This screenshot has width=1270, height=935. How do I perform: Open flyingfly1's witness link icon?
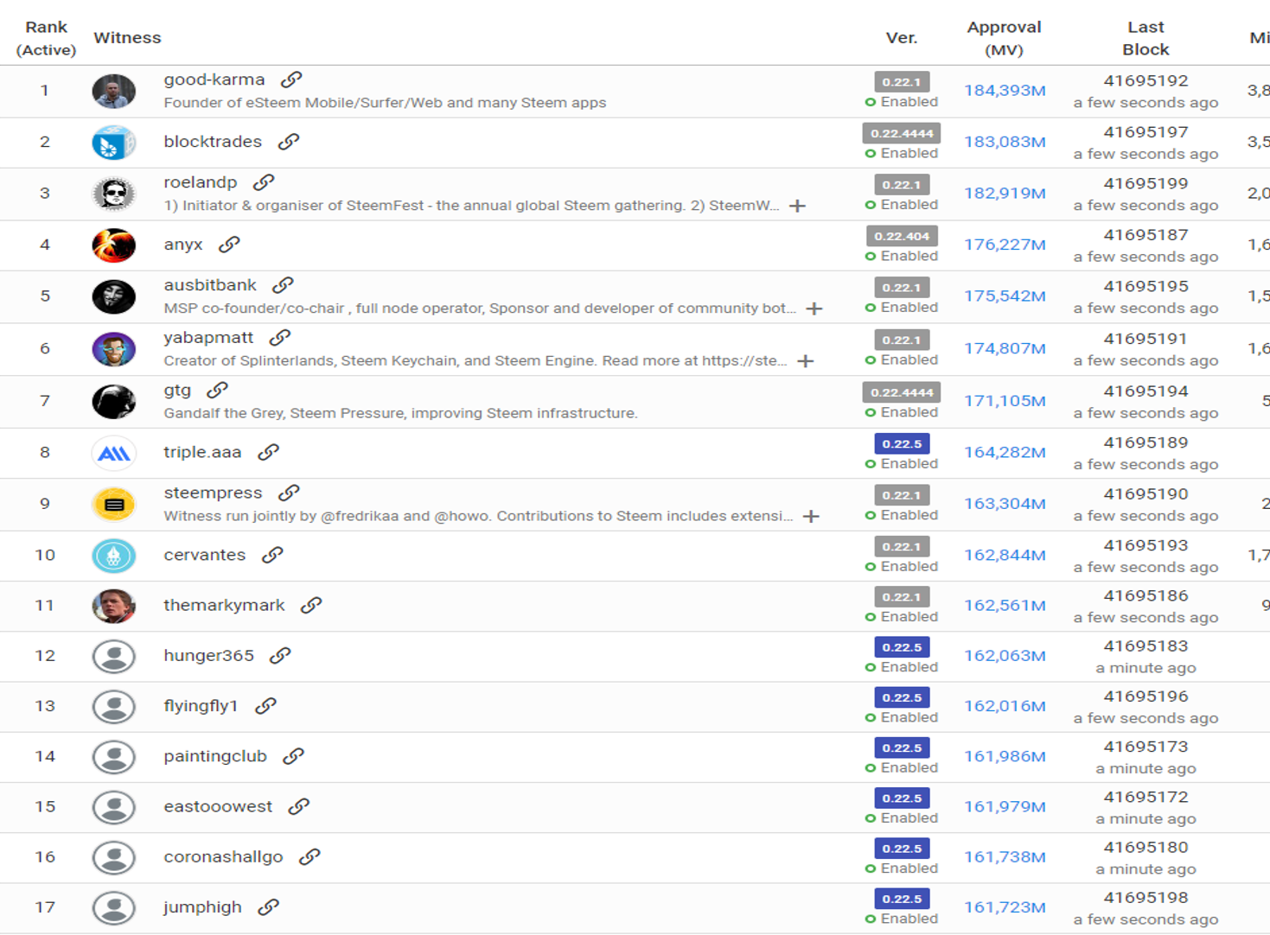coord(265,706)
